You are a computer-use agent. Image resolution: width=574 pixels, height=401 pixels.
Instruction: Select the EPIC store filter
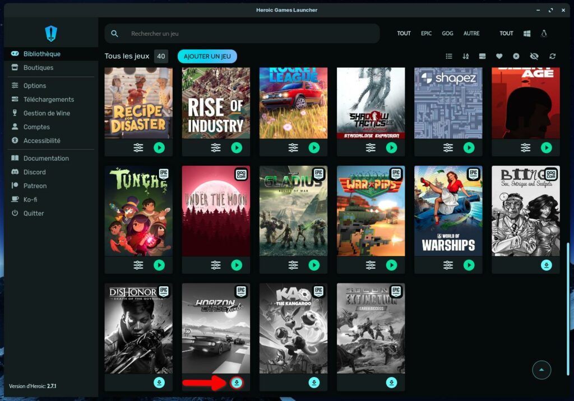(427, 34)
